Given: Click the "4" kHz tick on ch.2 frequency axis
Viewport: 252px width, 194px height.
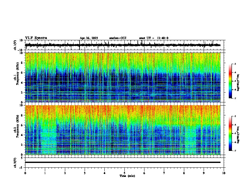Looking at the screenshot, I should [22, 135].
